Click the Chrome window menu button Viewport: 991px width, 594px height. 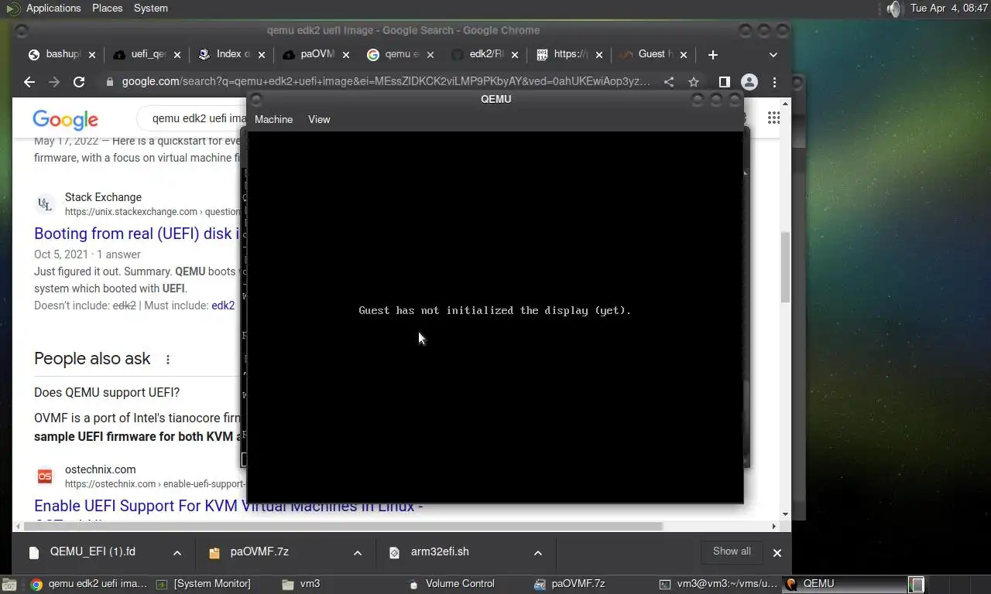pos(22,31)
